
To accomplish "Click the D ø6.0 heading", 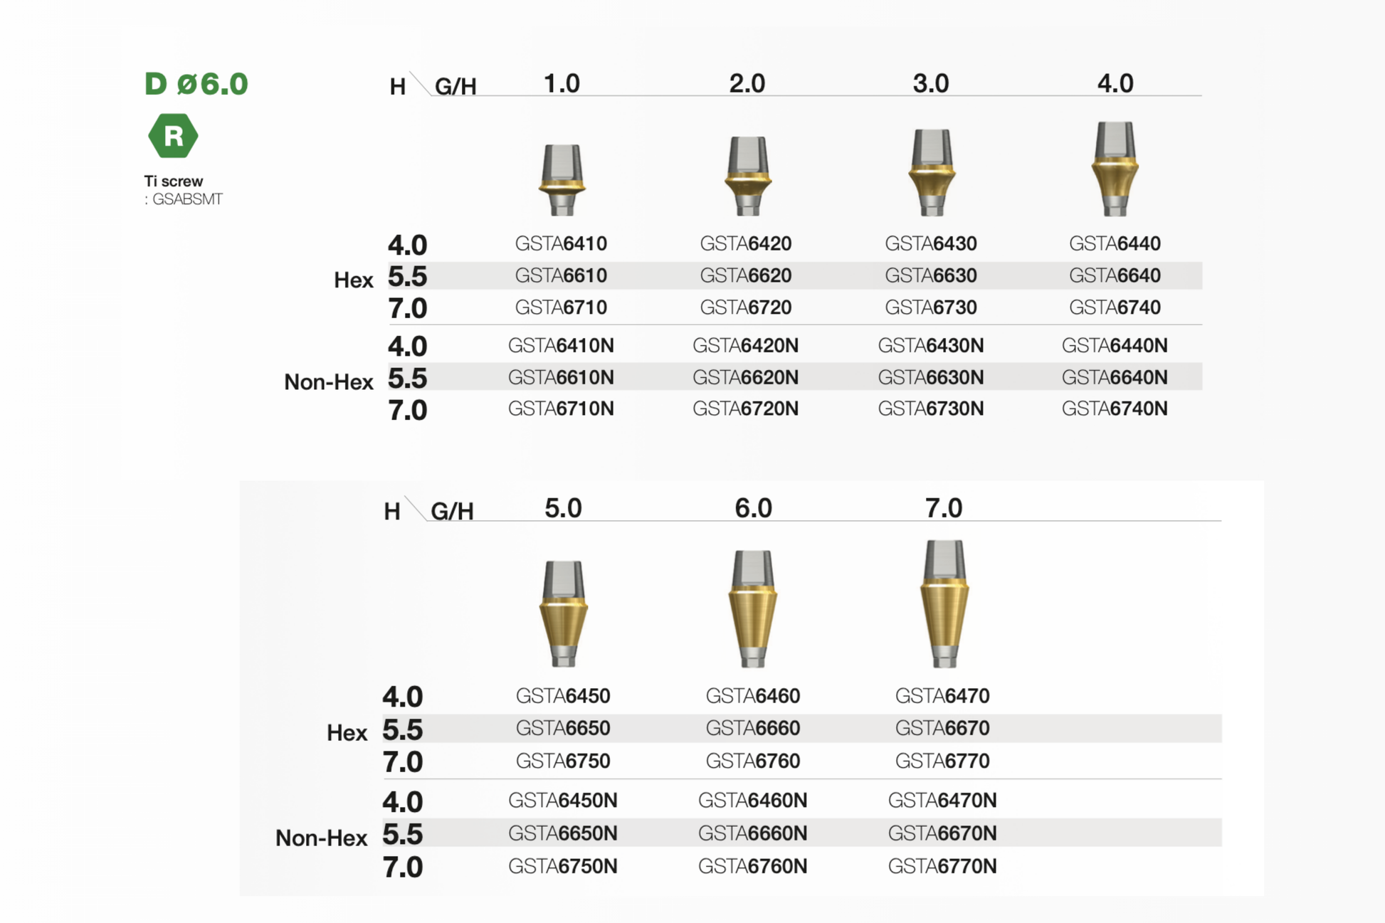I will [x=196, y=84].
